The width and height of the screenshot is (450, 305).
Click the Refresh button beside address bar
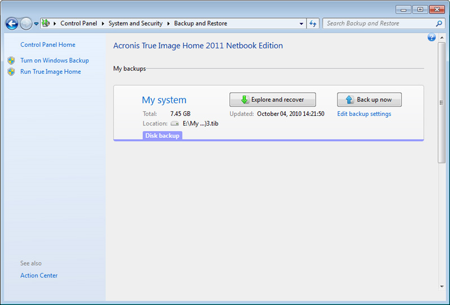click(x=313, y=24)
